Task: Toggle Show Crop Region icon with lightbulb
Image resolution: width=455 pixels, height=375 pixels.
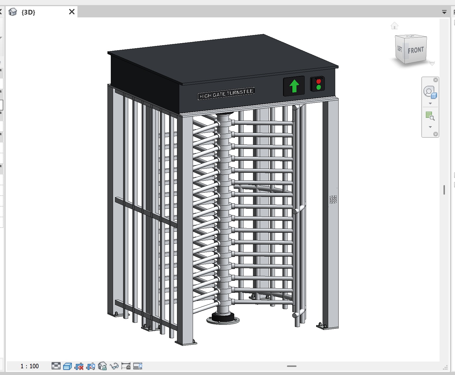Action: (91, 366)
